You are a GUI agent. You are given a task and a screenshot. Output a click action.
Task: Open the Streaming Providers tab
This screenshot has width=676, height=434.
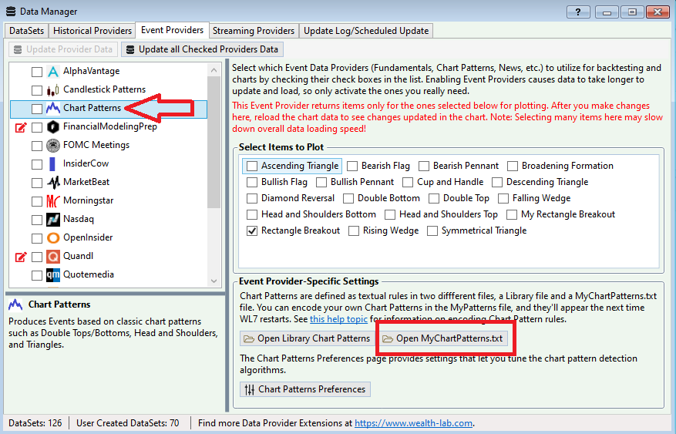point(254,31)
